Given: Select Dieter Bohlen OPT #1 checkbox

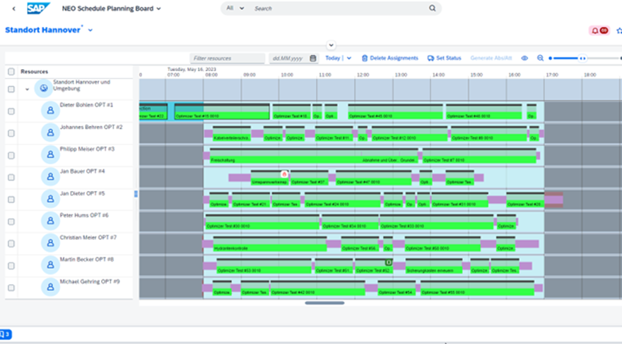Looking at the screenshot, I should tap(11, 111).
